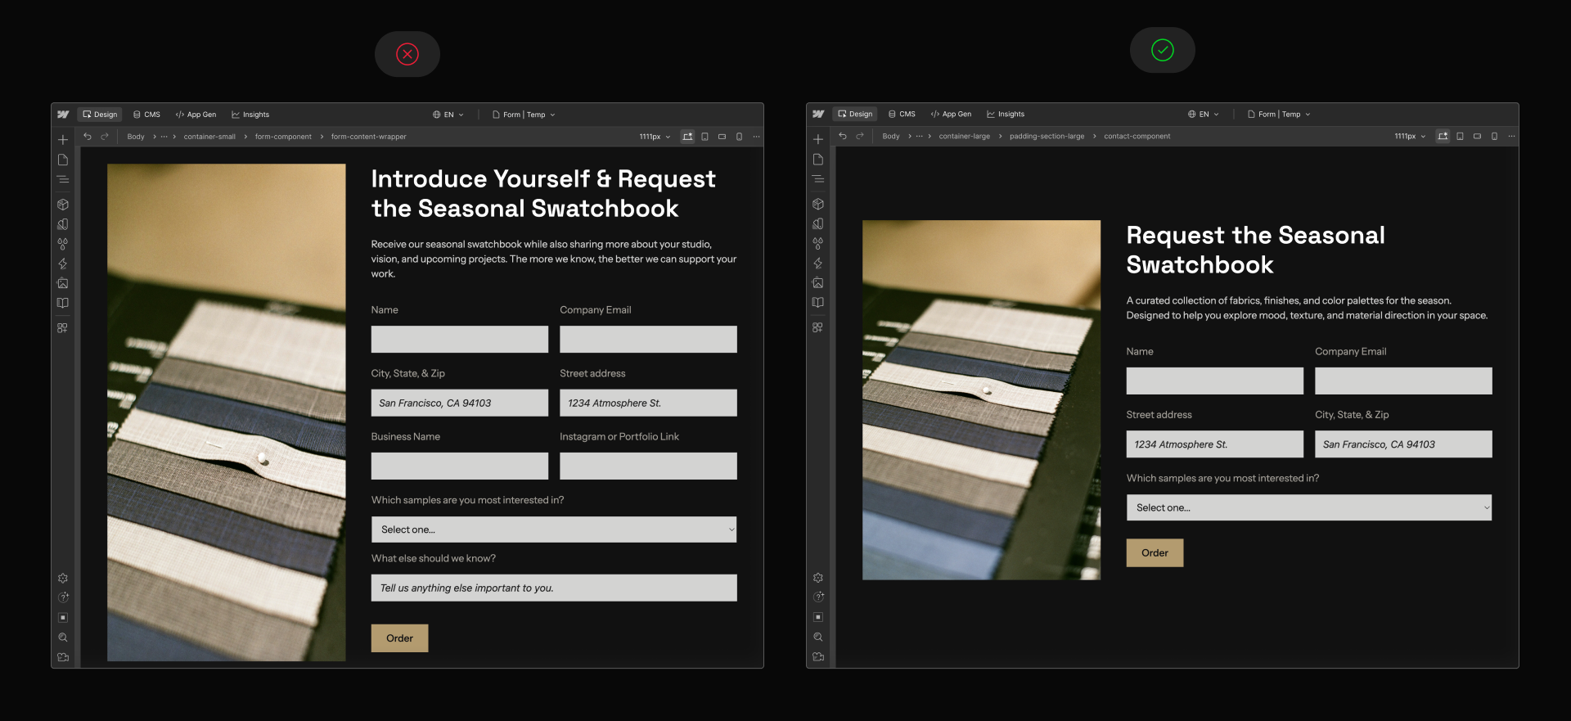Open the Navigator panel in right window
The image size is (1571, 721).
(x=818, y=178)
